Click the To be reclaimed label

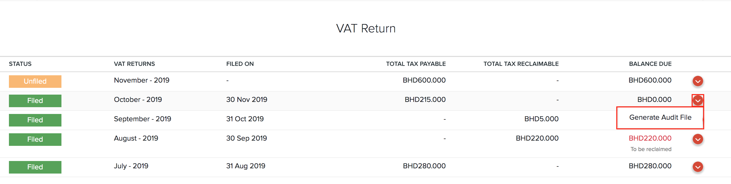click(x=651, y=149)
